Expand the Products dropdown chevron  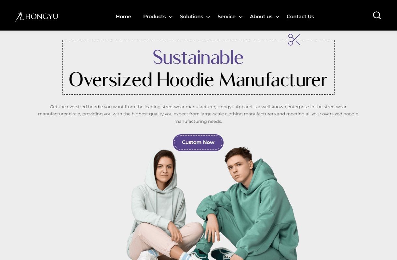(171, 17)
